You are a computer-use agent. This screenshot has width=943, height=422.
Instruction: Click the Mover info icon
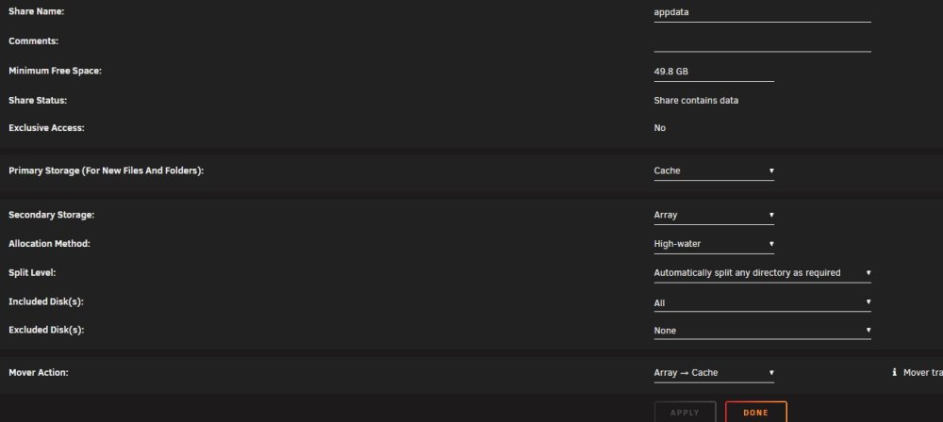tap(894, 373)
